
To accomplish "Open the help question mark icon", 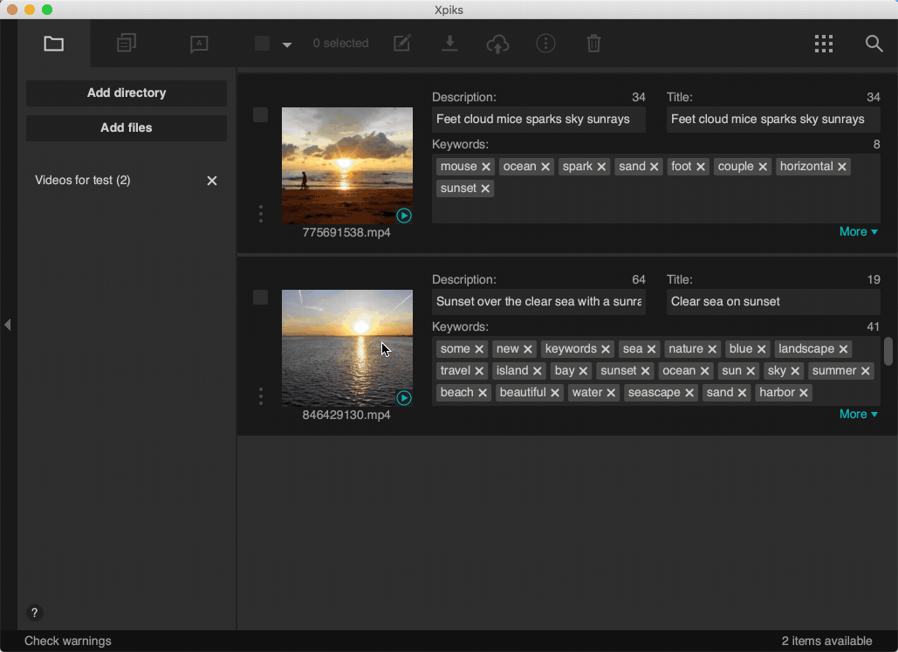I will point(34,613).
